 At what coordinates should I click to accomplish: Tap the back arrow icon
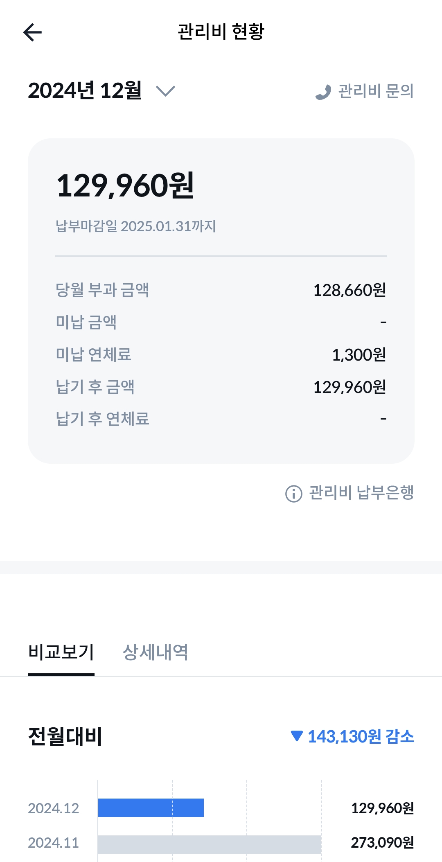(33, 32)
